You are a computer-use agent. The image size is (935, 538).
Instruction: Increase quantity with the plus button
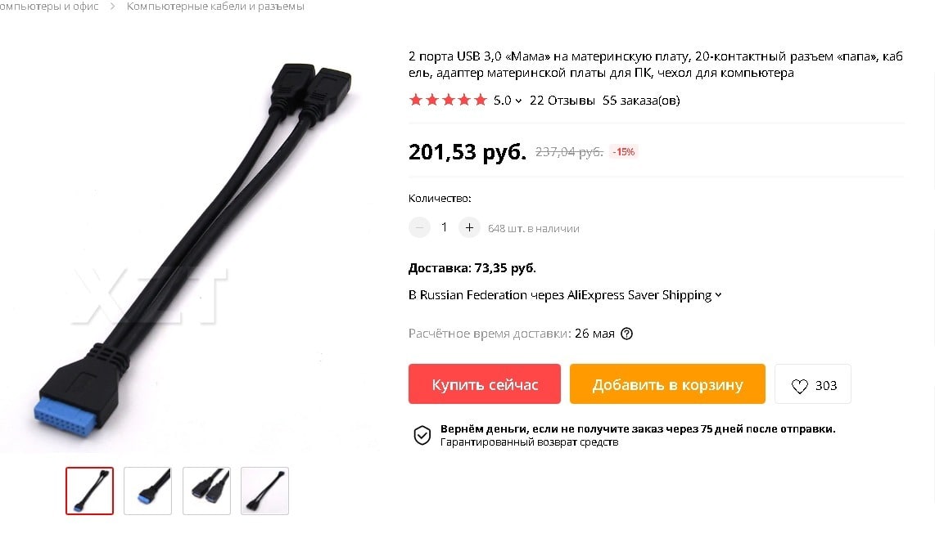469,227
